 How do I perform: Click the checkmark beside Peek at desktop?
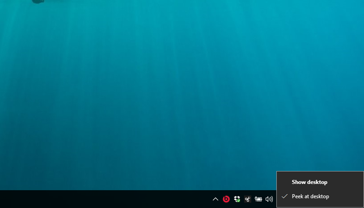pos(284,196)
